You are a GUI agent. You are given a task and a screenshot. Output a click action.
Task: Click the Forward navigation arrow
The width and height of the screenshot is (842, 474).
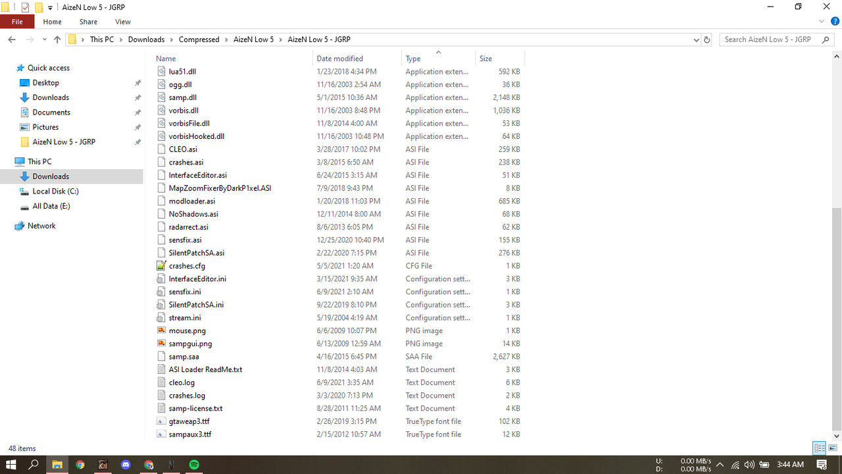(29, 39)
